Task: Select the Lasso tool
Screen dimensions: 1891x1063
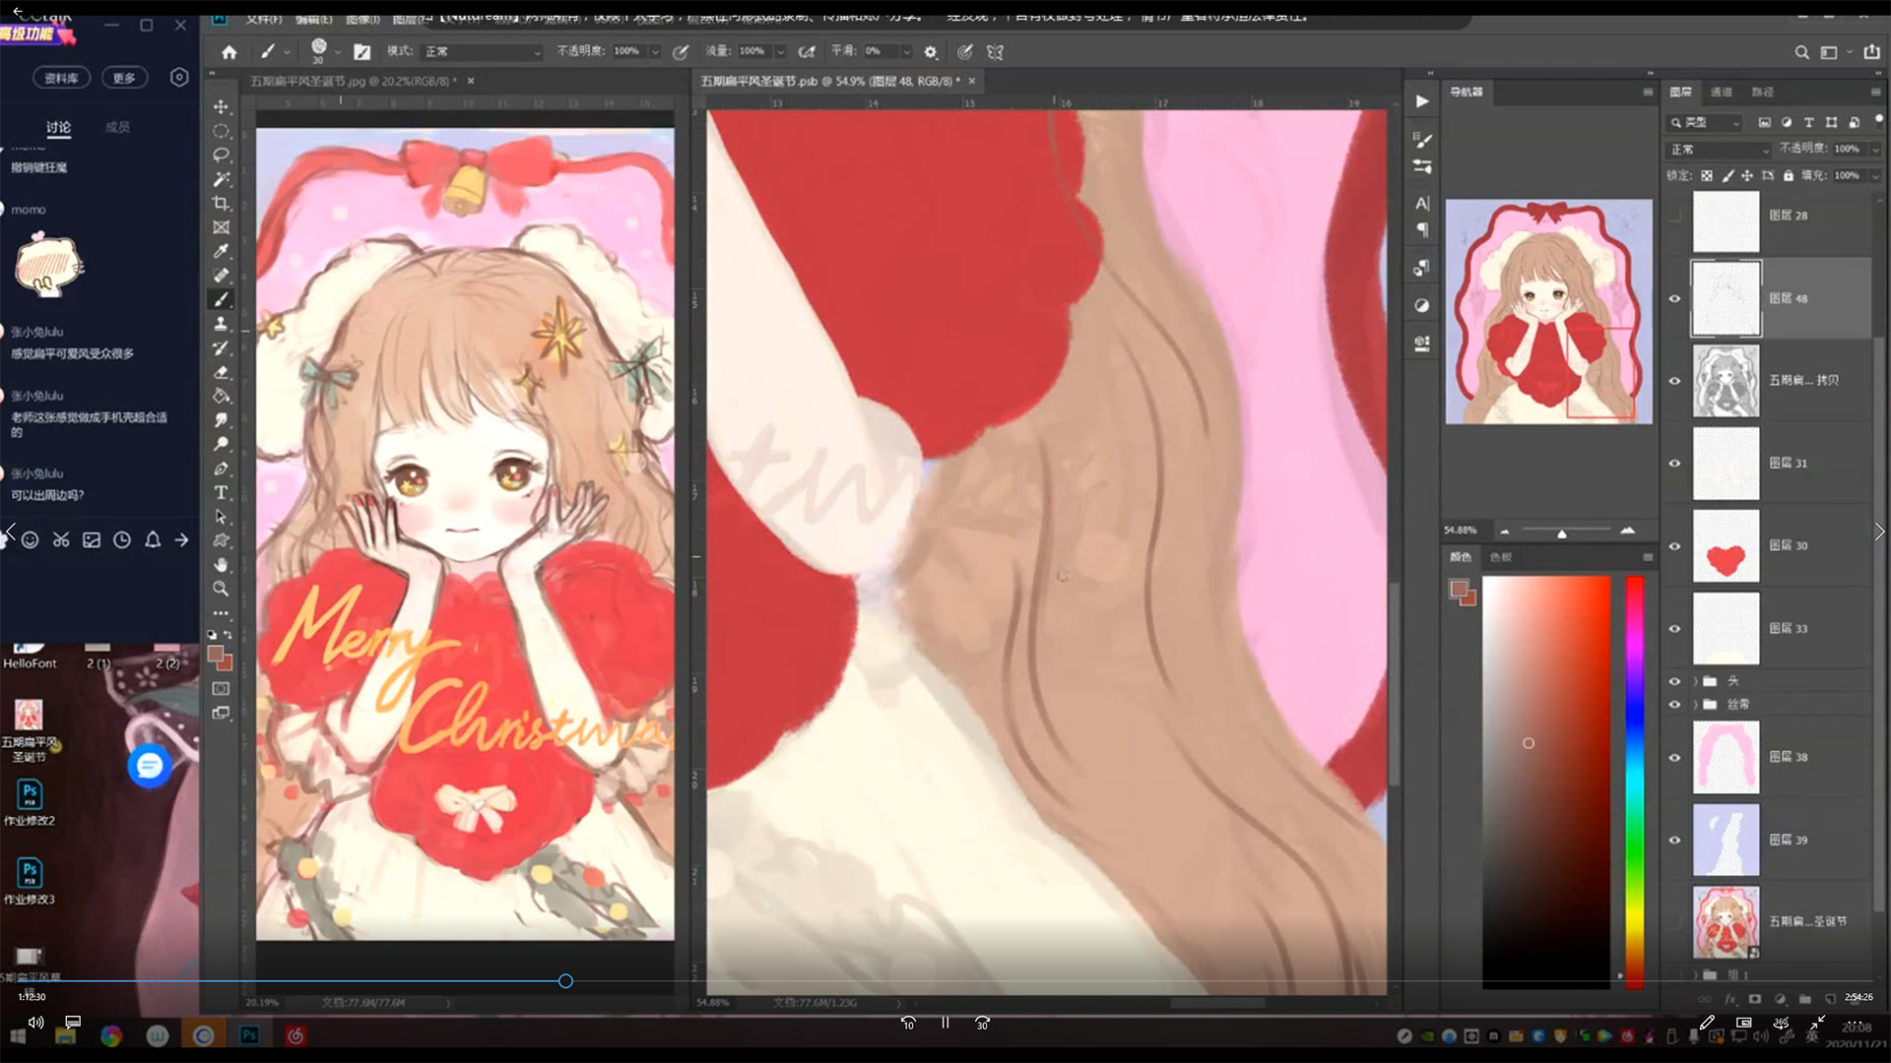Action: (221, 155)
